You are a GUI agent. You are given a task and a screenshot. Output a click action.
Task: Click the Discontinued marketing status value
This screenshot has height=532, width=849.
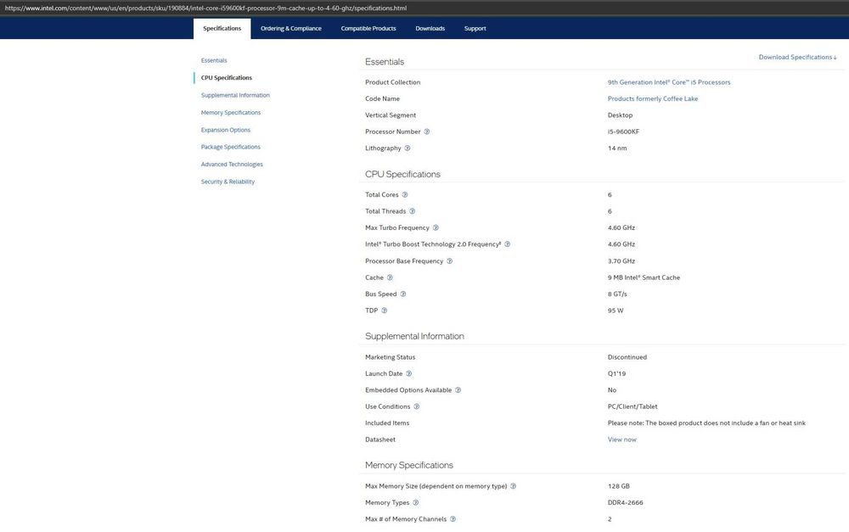[x=627, y=357]
